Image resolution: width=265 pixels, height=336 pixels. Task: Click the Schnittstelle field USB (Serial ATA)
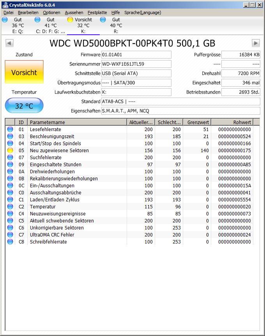[x=136, y=73]
